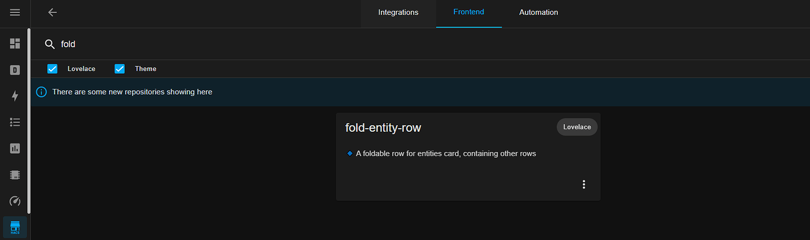The image size is (810, 240).
Task: Uncheck the Lovelace filter checkbox
Action: [x=52, y=69]
